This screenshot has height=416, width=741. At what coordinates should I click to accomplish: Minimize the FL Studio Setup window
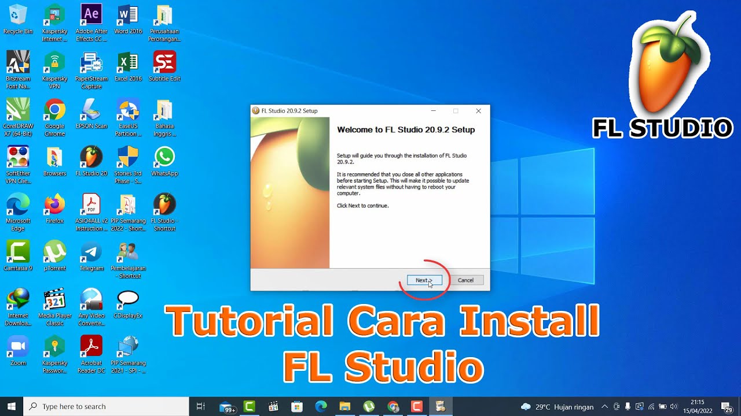coord(434,111)
